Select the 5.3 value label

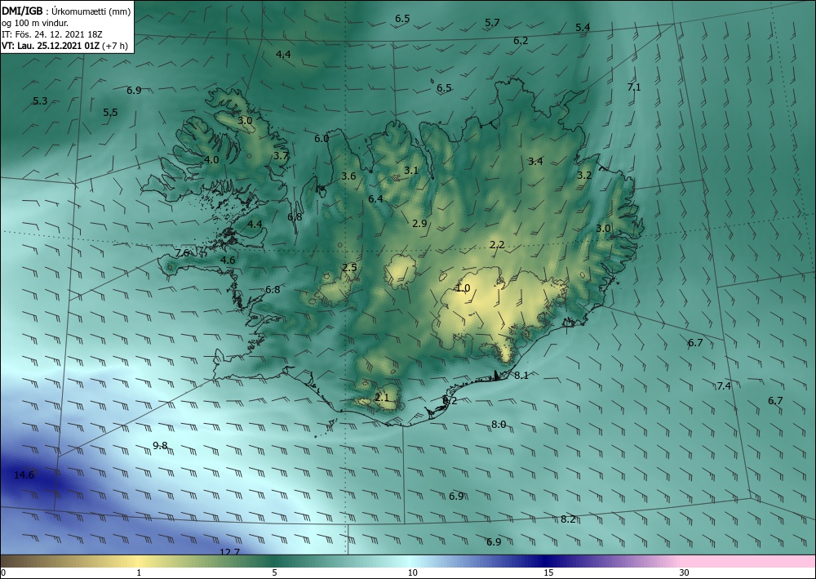point(40,101)
